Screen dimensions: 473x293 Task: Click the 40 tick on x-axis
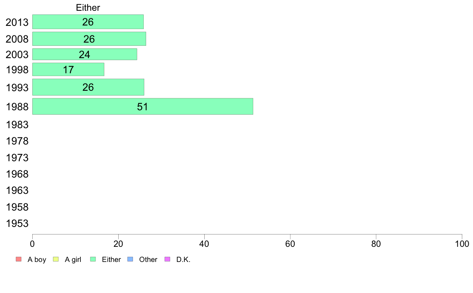[x=204, y=244]
